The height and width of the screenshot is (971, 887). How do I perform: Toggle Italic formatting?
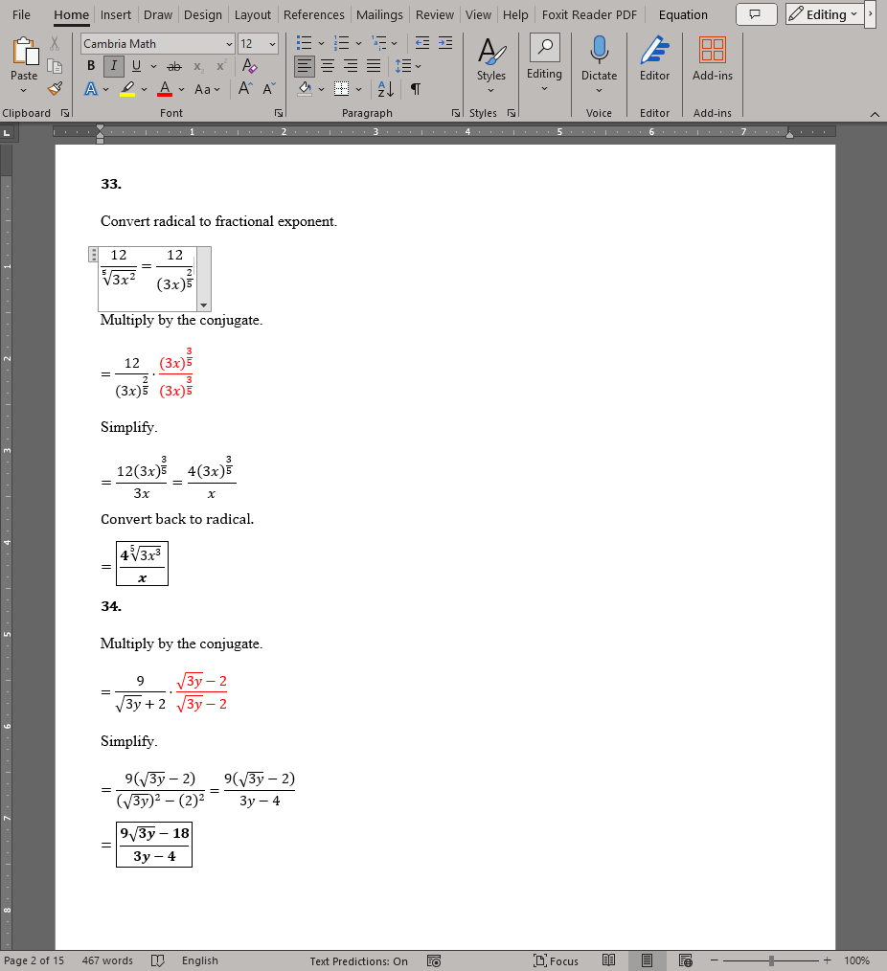pos(113,66)
